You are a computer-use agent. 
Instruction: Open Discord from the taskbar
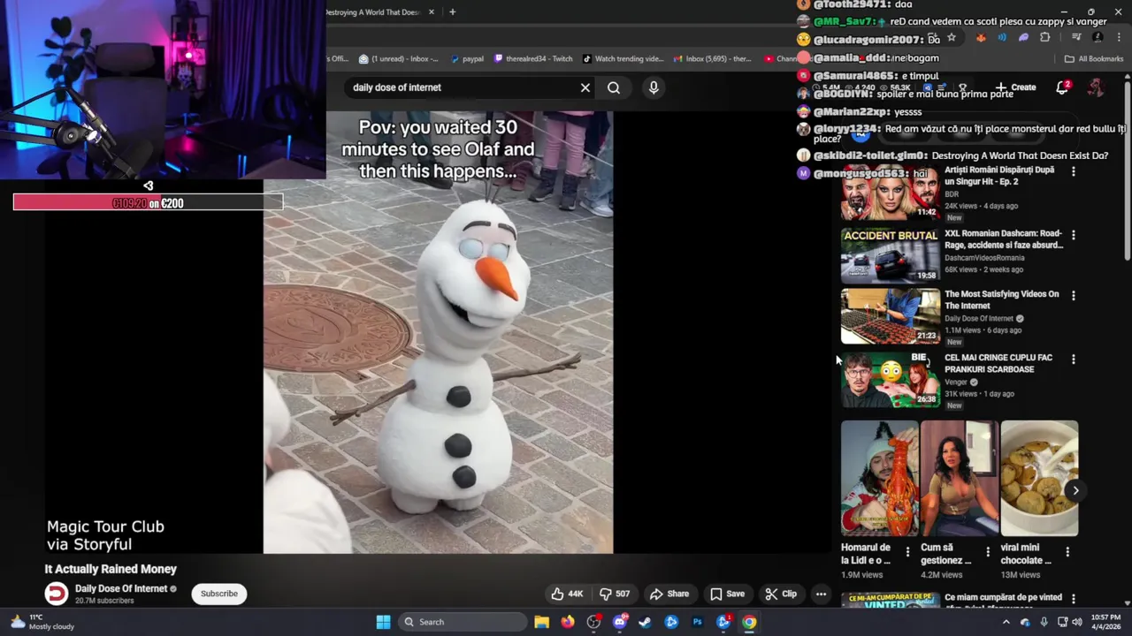pos(620,622)
